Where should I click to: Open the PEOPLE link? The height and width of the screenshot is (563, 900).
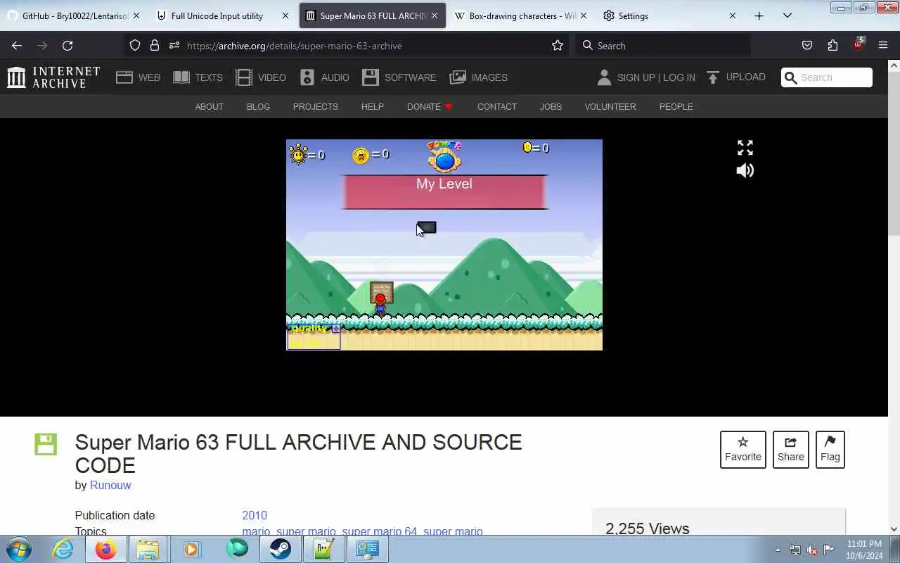click(676, 107)
